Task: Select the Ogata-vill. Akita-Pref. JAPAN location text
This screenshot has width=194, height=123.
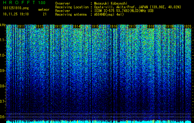Action: click(138, 7)
